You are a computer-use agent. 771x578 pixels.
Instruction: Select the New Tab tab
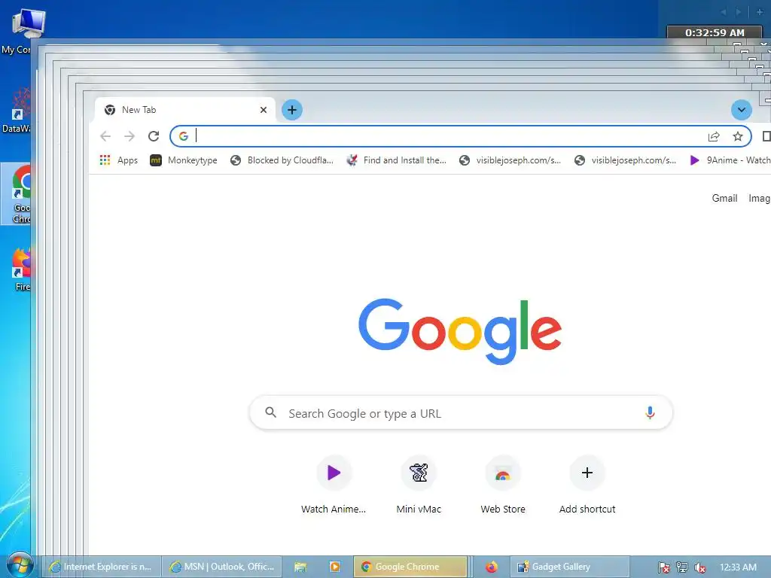[184, 110]
